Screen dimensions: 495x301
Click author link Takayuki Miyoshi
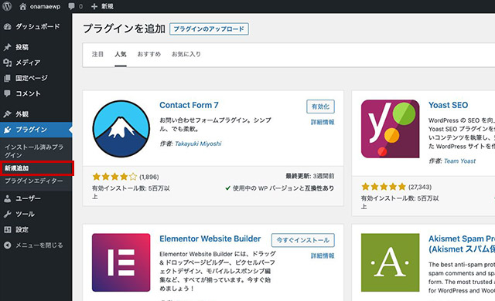(198, 144)
